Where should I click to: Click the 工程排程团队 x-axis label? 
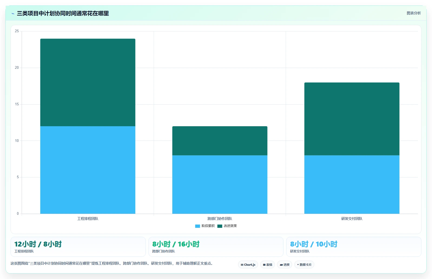pos(88,219)
